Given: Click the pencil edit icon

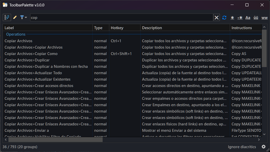Looking at the screenshot, I should tap(15, 17).
